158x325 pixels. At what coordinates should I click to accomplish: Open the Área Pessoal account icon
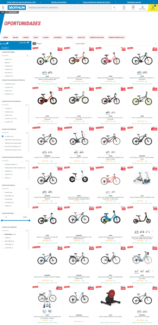pyautogui.click(x=142, y=8)
